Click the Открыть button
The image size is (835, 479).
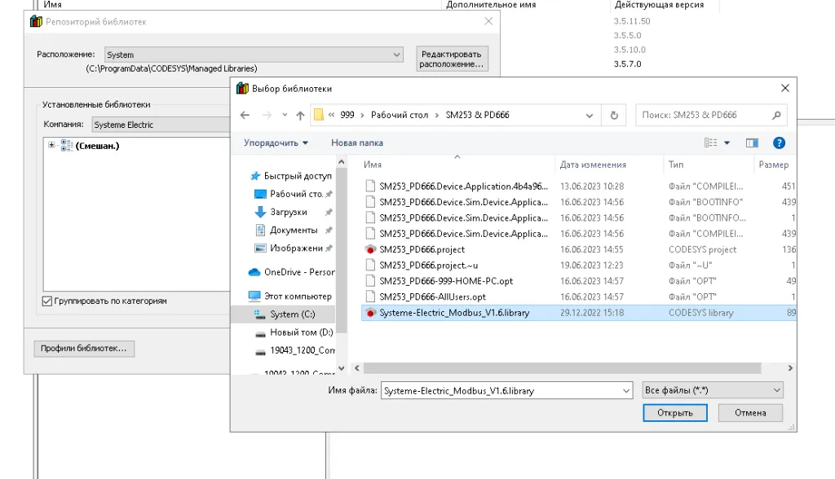click(x=674, y=413)
